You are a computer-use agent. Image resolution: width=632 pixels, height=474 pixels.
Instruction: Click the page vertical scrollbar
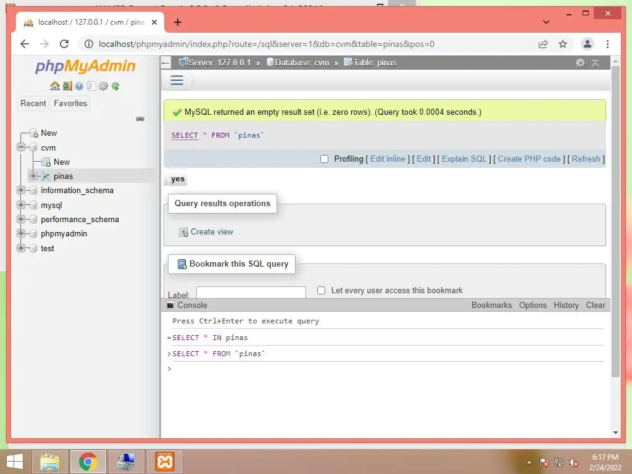(x=615, y=222)
